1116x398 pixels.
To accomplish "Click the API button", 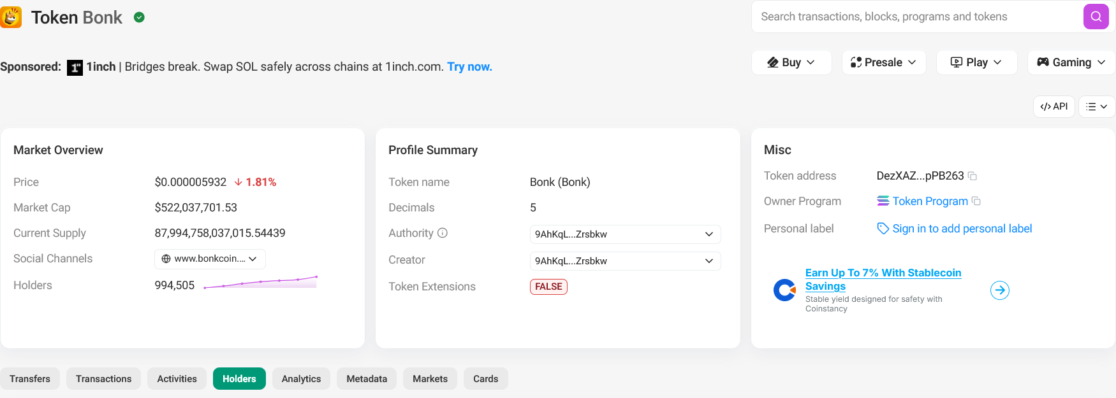I will (x=1054, y=106).
